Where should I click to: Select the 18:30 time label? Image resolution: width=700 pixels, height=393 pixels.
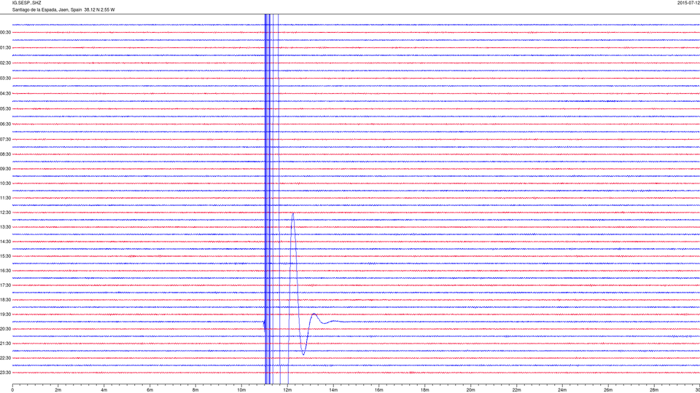[x=5, y=300]
